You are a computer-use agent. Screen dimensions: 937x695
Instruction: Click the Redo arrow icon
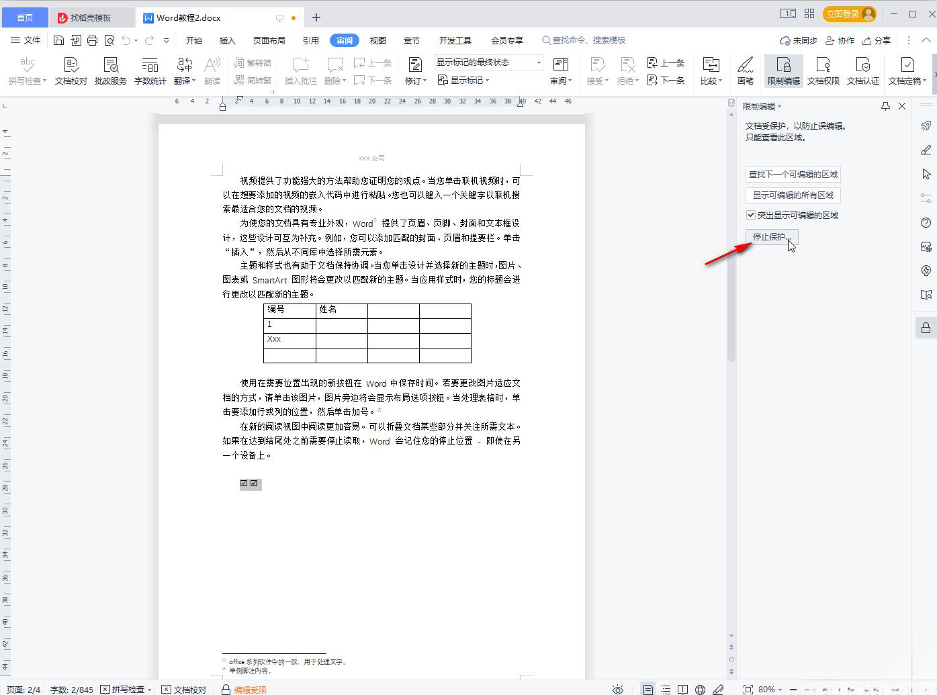click(x=149, y=40)
